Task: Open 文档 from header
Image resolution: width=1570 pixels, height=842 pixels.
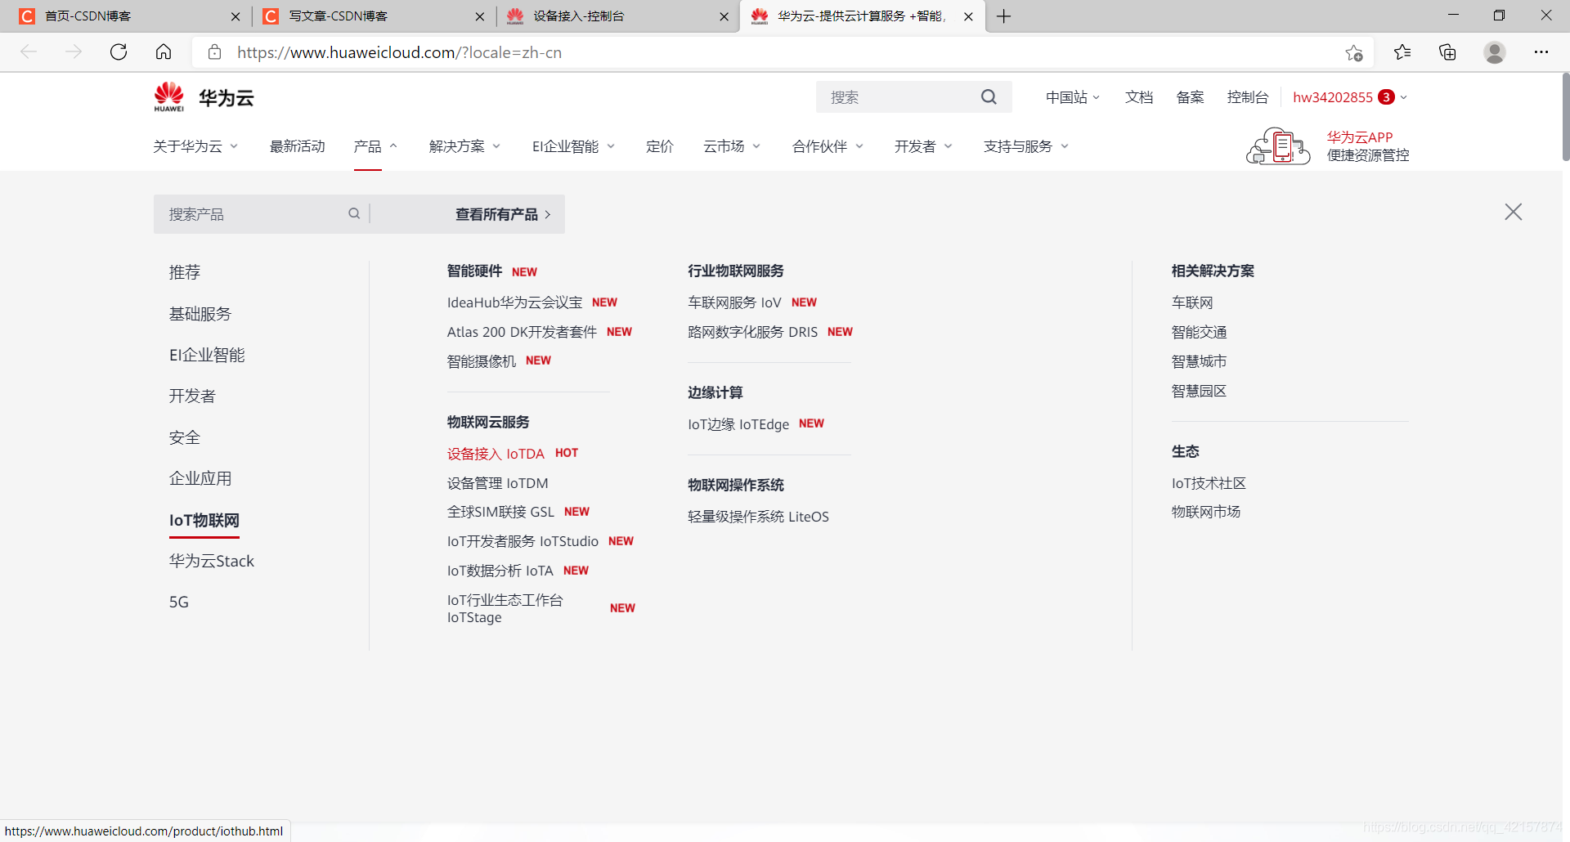Action: pyautogui.click(x=1139, y=97)
